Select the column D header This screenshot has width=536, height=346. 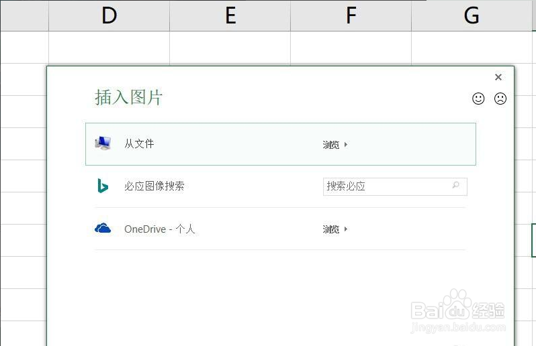click(109, 15)
